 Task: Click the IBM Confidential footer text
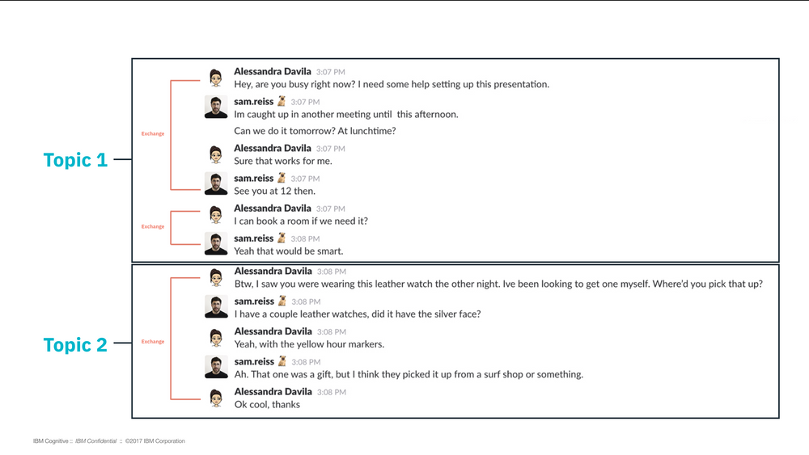click(95, 441)
